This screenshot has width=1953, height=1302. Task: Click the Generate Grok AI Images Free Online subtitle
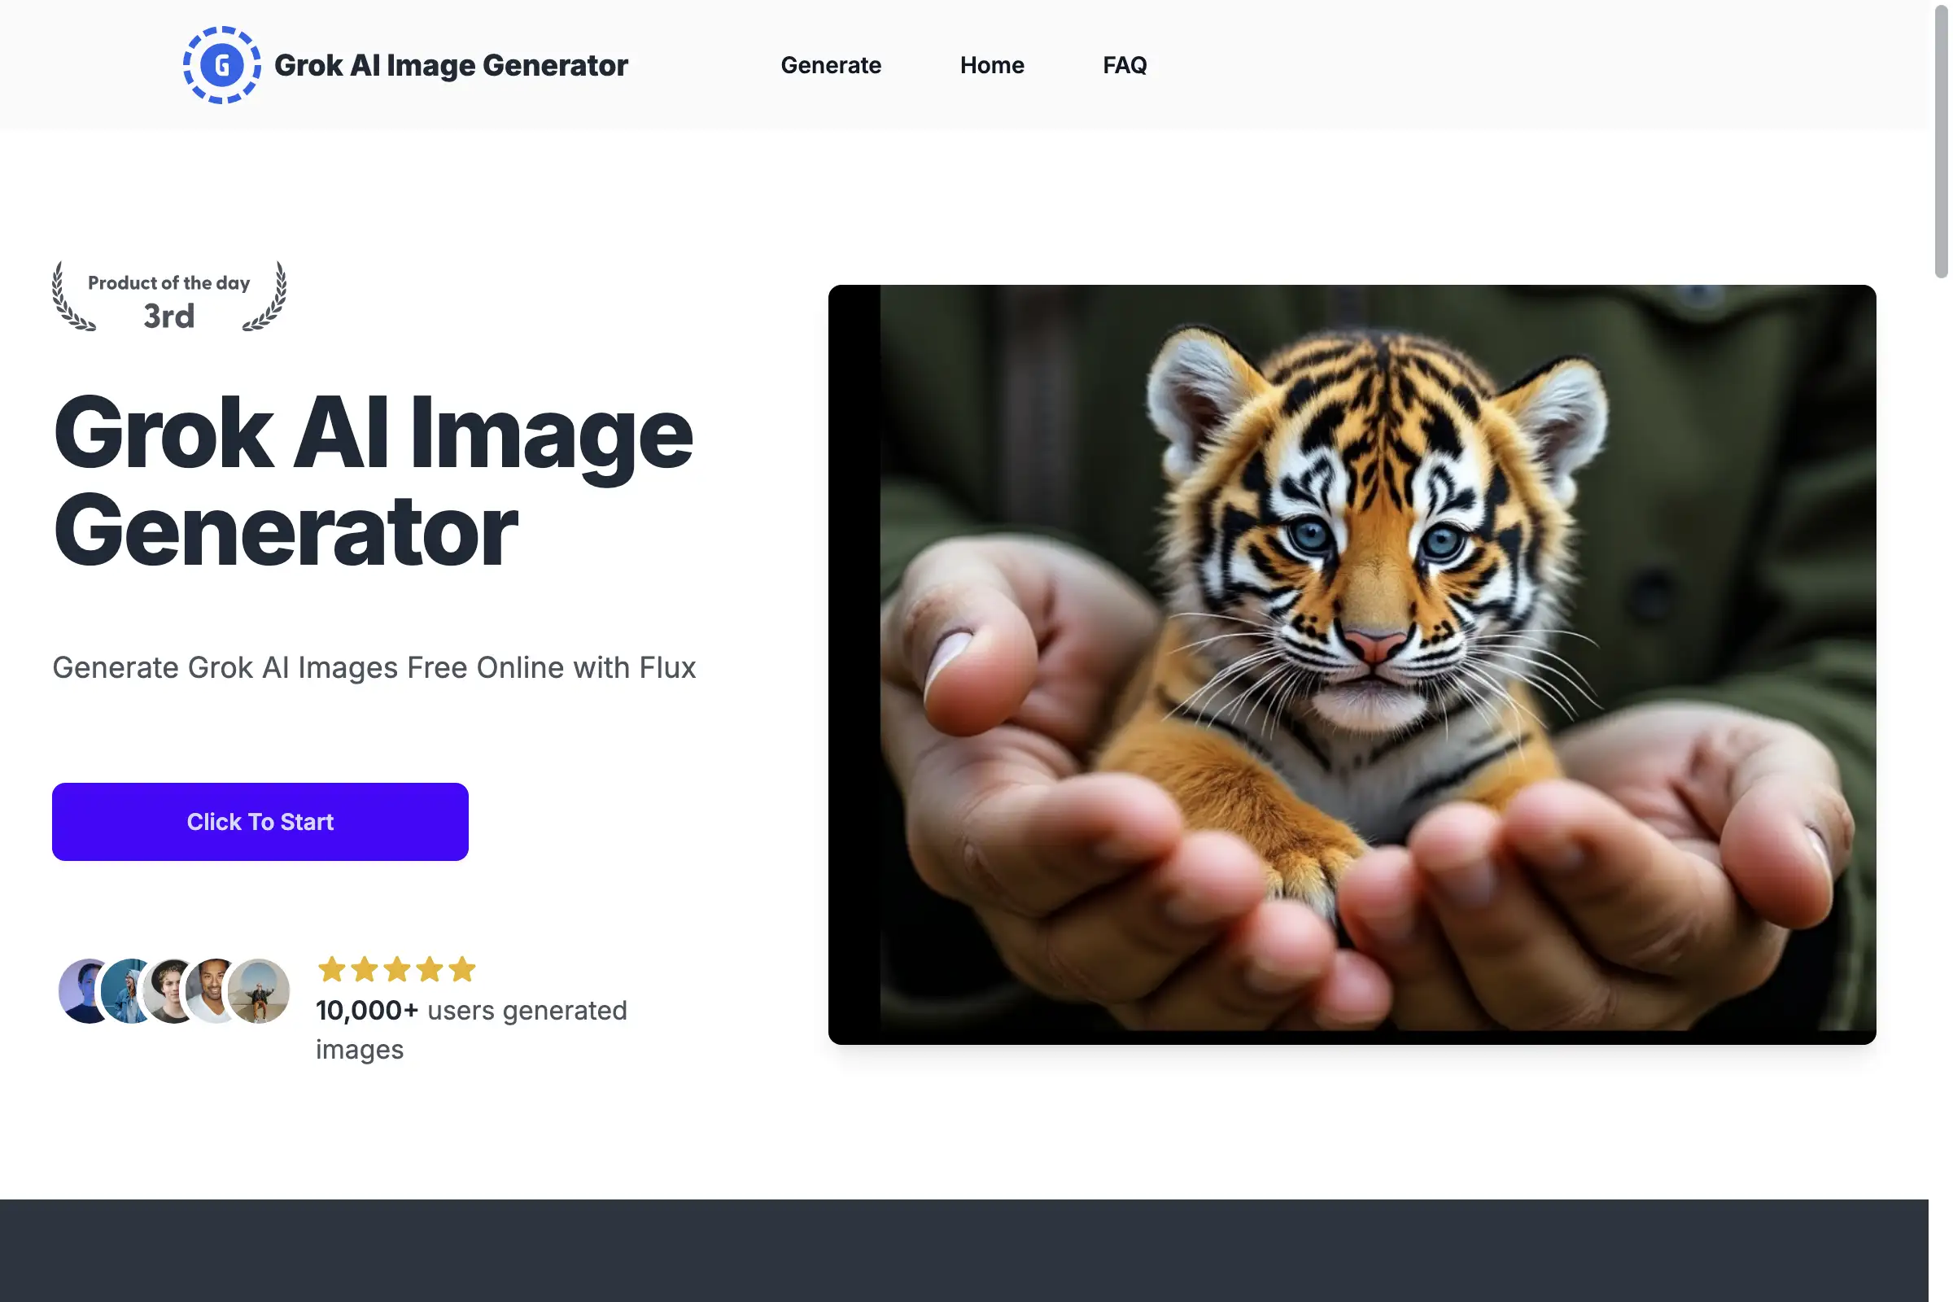pyautogui.click(x=374, y=666)
